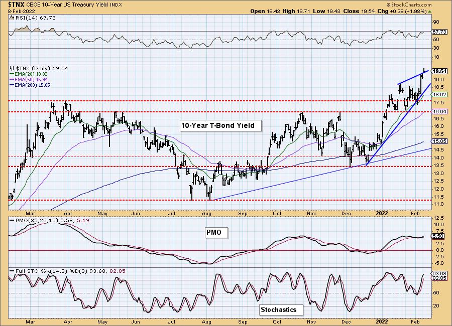This screenshot has height=326, width=452.
Task: Click the $TNX ticker symbol in the header
Action: [x=17, y=5]
